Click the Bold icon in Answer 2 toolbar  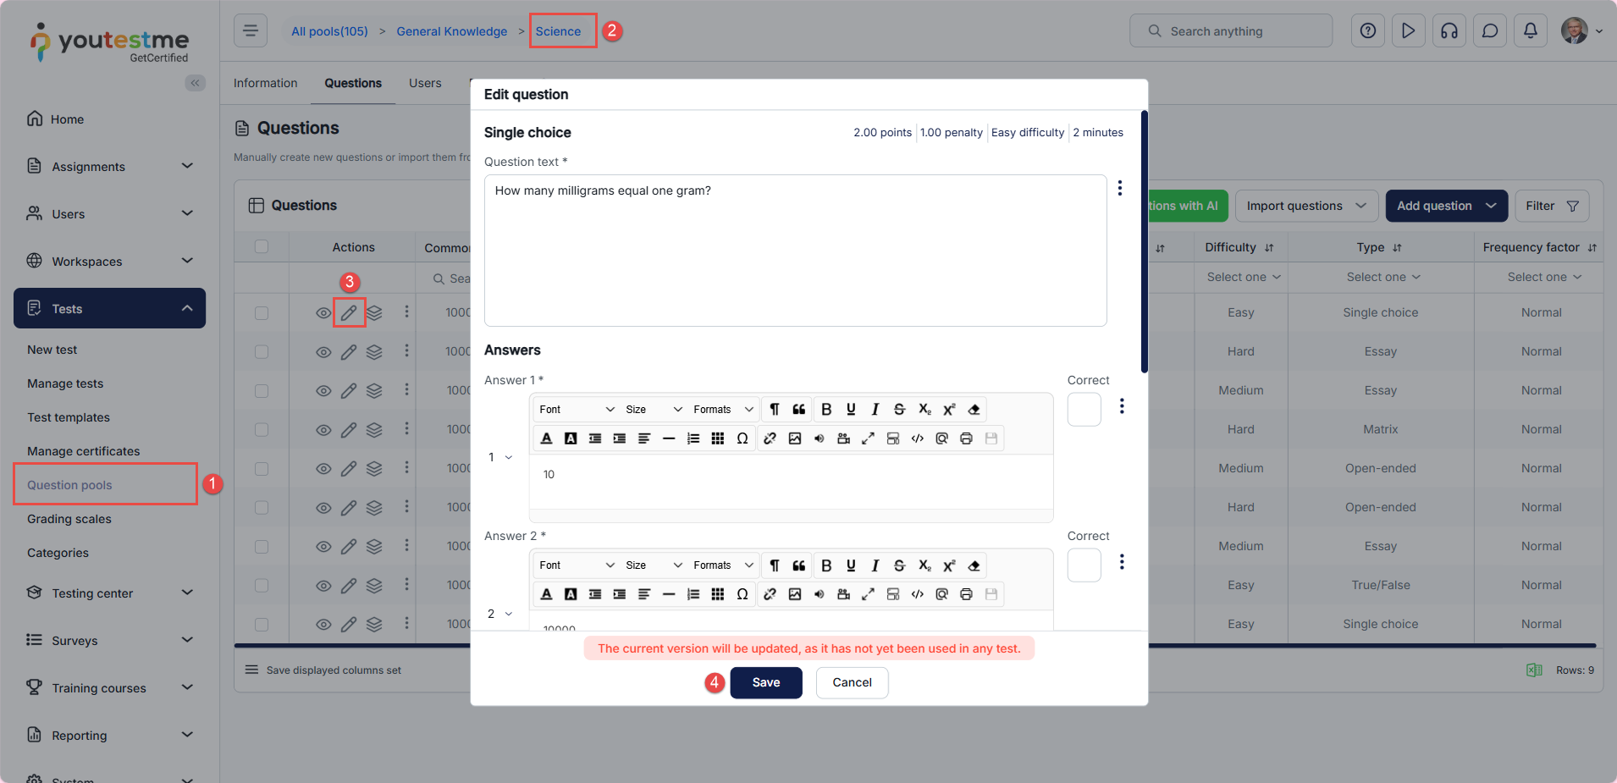click(826, 565)
